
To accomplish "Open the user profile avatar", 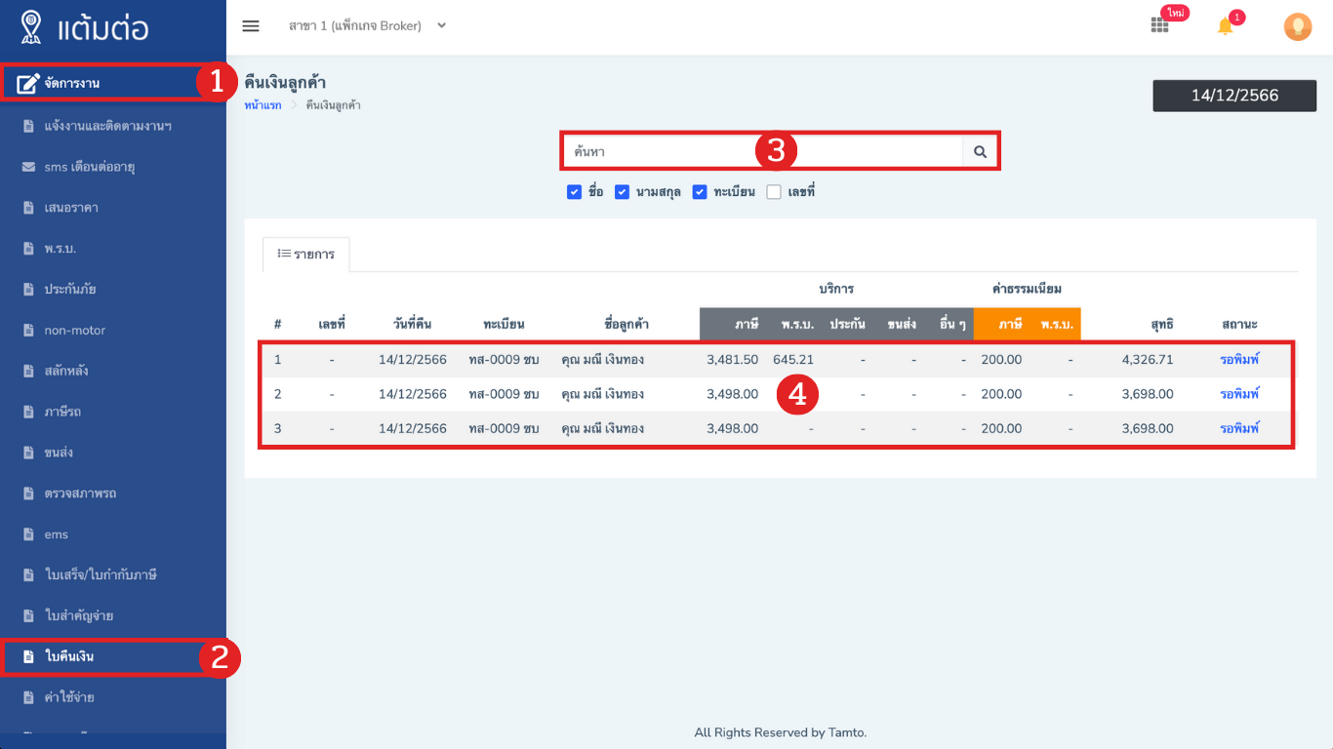I will pyautogui.click(x=1297, y=26).
